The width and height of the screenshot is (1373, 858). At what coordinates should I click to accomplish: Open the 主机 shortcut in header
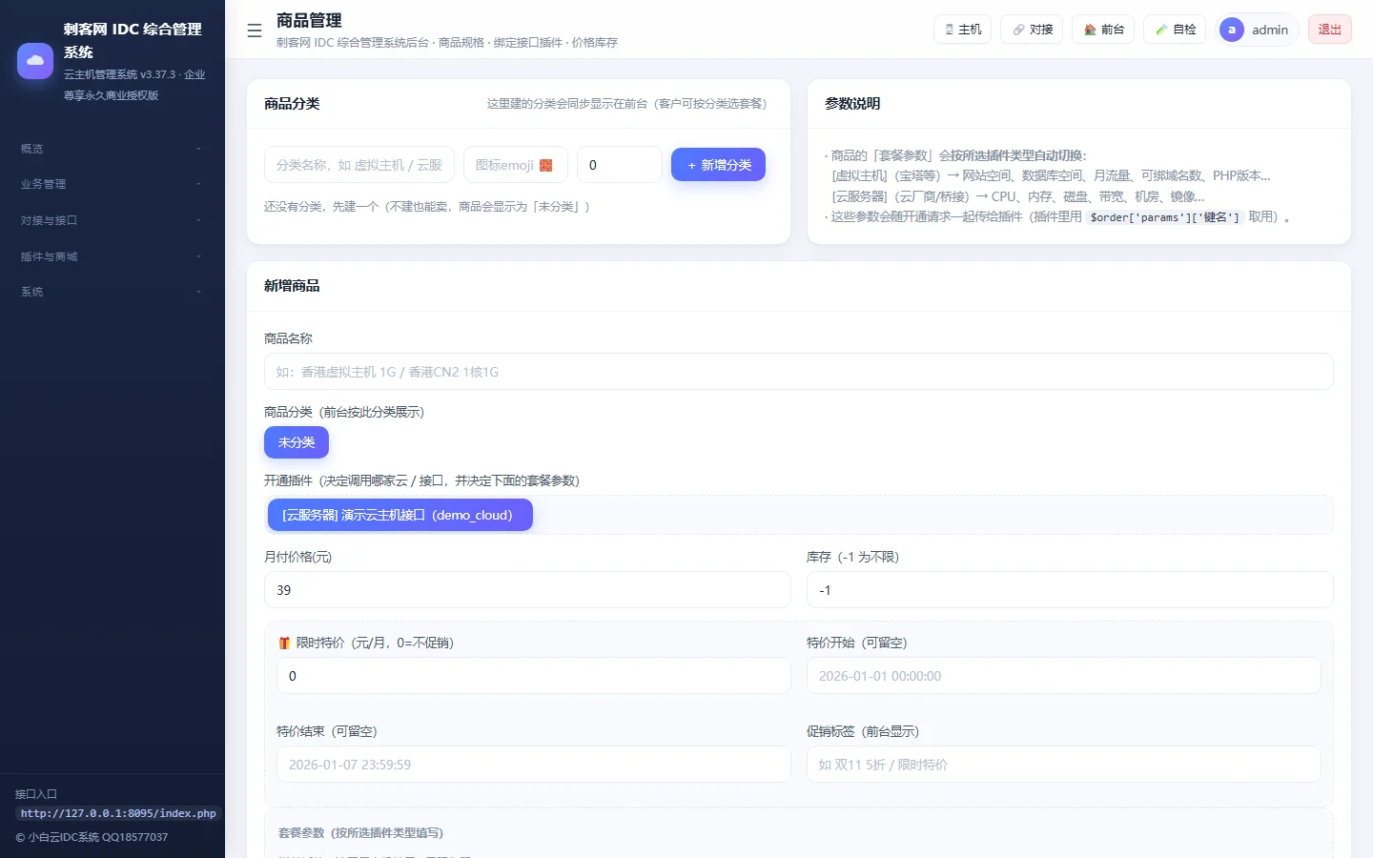coord(963,30)
